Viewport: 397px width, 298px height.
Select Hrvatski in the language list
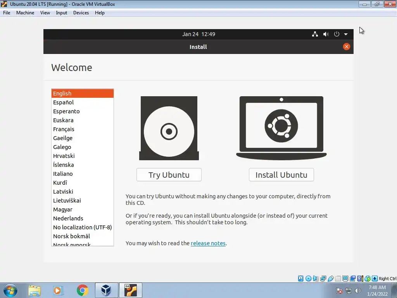83,156
